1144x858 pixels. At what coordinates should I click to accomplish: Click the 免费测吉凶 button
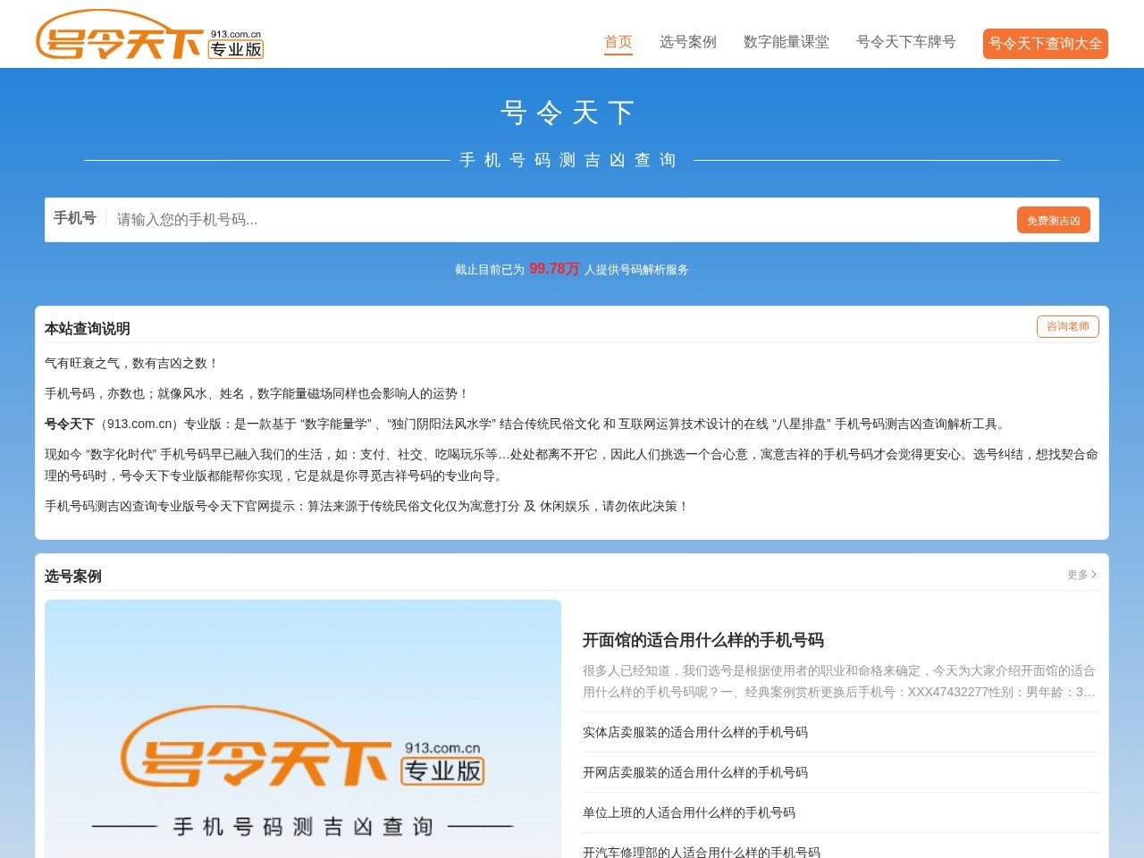[x=1054, y=220]
